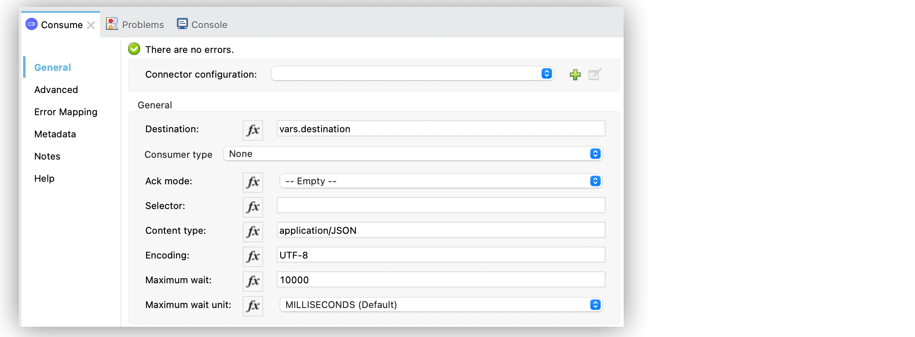The width and height of the screenshot is (915, 337).
Task: Click fx icon next to Maximum wait unit
Action: [x=253, y=306]
